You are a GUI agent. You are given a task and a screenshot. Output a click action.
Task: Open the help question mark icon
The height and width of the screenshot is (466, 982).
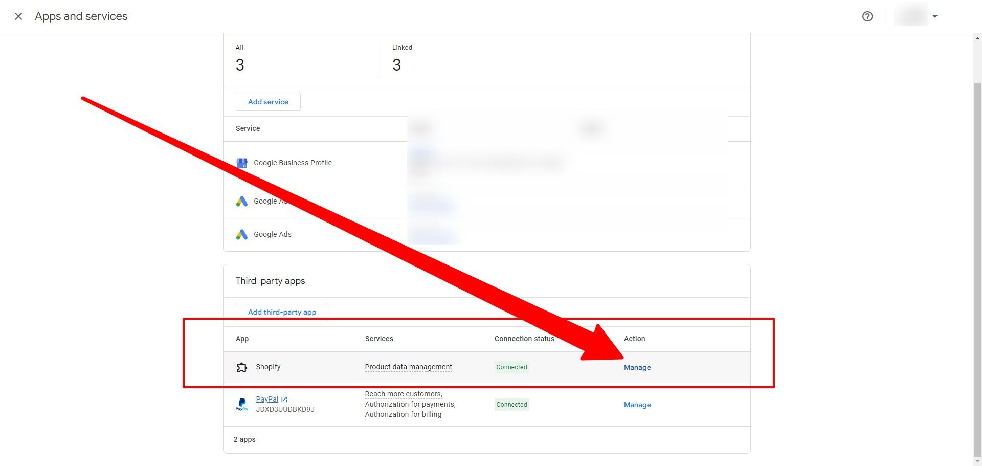point(867,16)
